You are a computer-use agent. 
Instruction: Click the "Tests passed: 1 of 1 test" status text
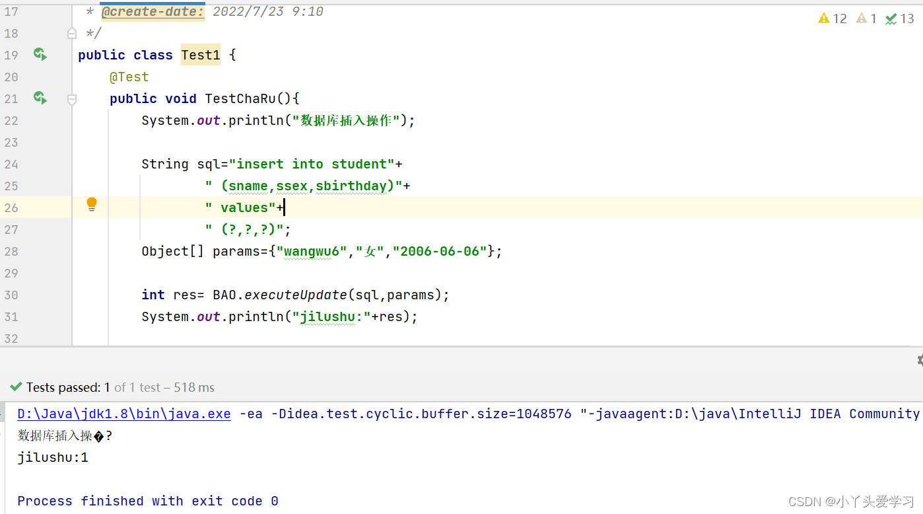coord(93,387)
